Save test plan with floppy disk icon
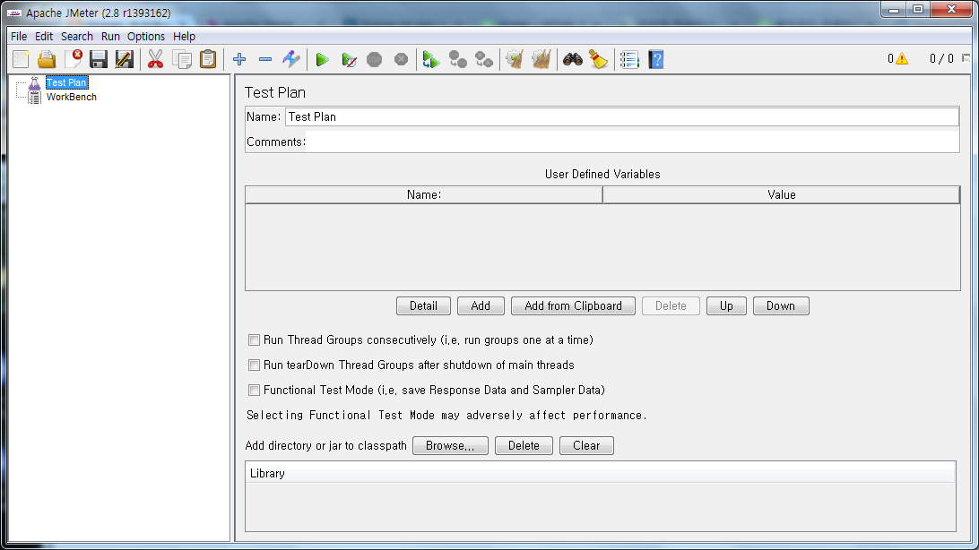The width and height of the screenshot is (979, 550). click(x=99, y=59)
